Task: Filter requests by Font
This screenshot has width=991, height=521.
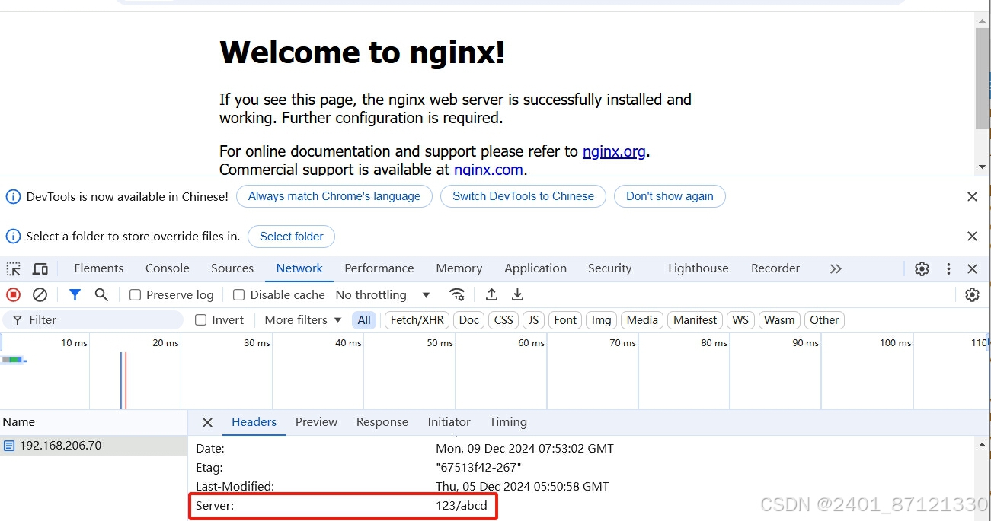Action: tap(565, 320)
